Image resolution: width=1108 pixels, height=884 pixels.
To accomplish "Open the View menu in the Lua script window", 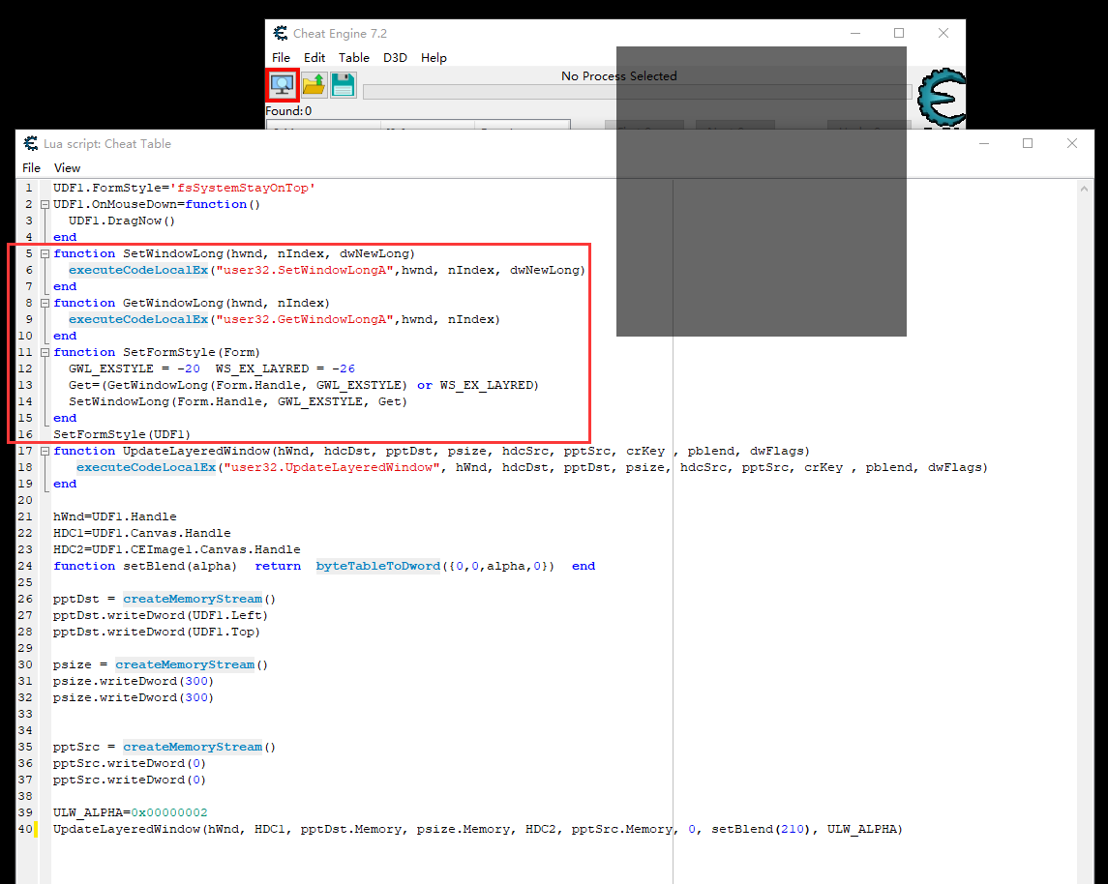I will 68,167.
